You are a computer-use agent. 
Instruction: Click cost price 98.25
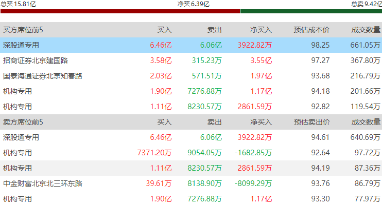pos(320,45)
